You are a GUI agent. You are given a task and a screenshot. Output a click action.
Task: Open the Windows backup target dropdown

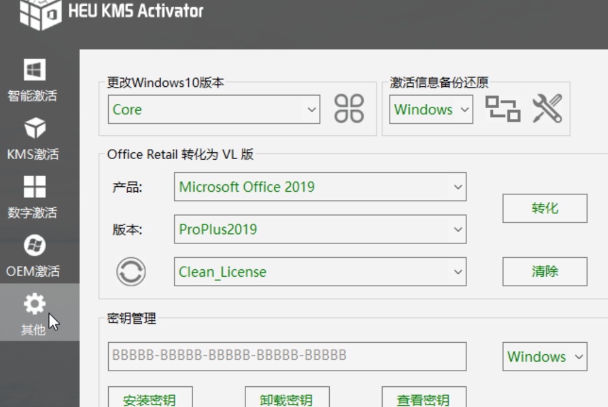click(431, 109)
